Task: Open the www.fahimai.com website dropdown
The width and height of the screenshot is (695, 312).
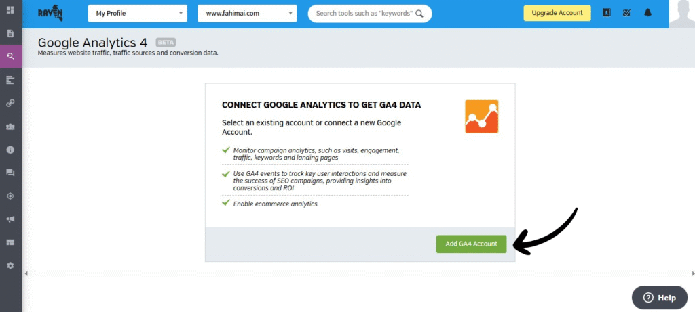Action: pos(247,13)
